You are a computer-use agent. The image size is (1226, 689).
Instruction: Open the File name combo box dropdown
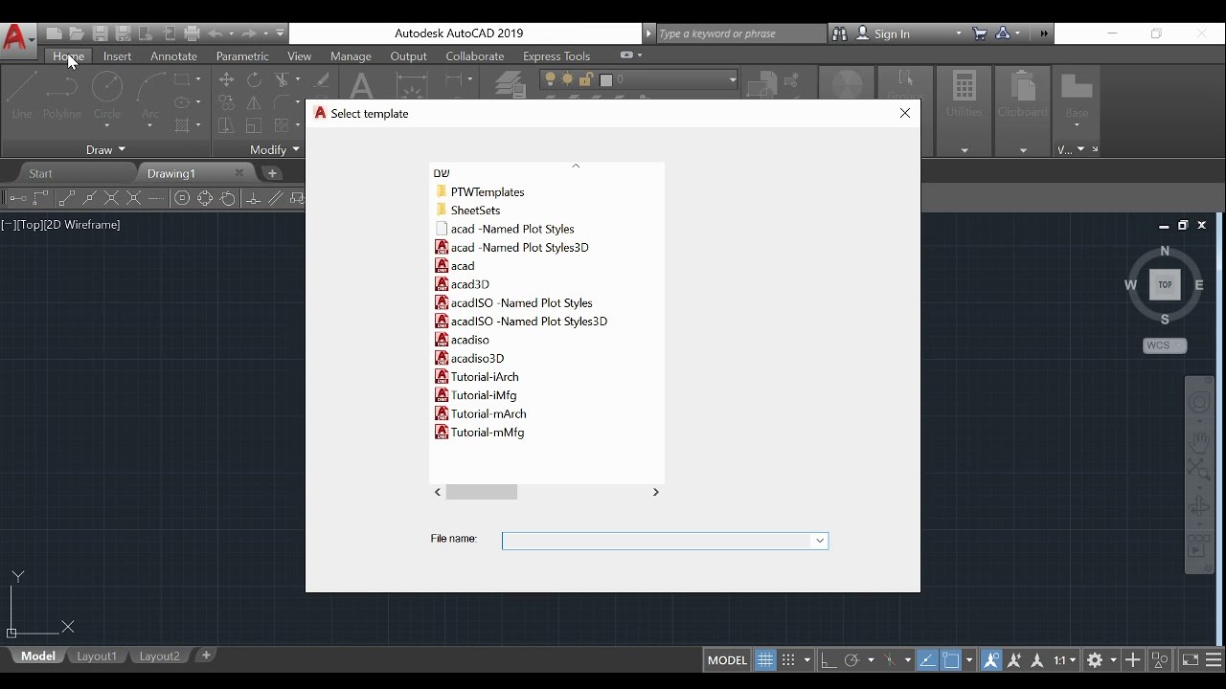coord(820,541)
